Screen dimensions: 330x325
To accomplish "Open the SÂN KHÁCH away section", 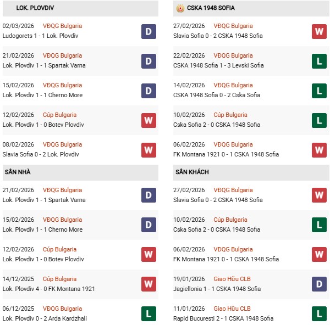I will (x=192, y=172).
